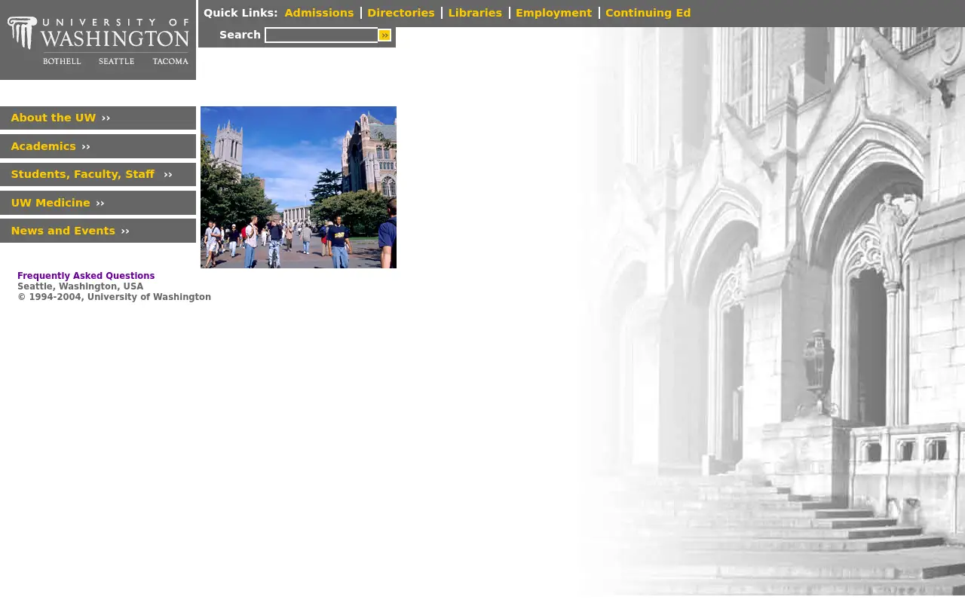Go to the Libraries quick link
The width and height of the screenshot is (965, 603).
[475, 13]
